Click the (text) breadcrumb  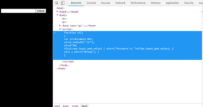point(84,106)
